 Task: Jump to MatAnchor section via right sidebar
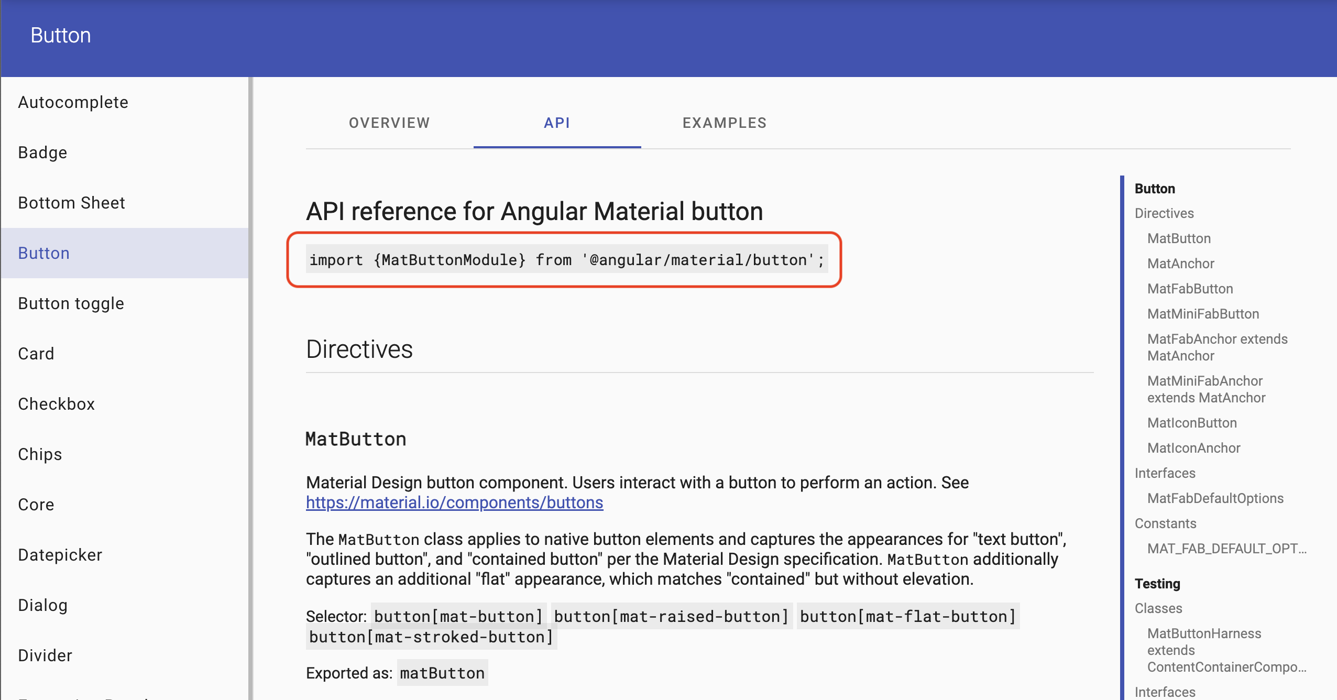point(1181,264)
